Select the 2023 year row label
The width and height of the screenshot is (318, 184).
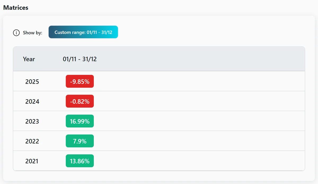pyautogui.click(x=32, y=121)
